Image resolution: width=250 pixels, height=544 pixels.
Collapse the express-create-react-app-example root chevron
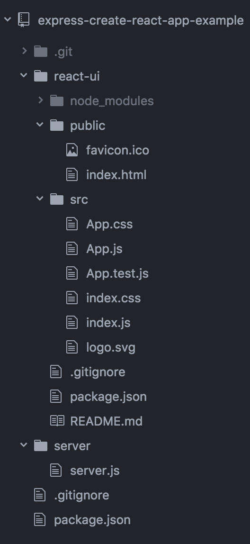8,19
